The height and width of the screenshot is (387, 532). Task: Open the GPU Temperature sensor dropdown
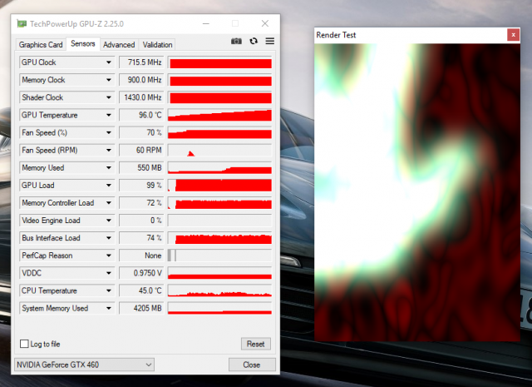(x=109, y=115)
